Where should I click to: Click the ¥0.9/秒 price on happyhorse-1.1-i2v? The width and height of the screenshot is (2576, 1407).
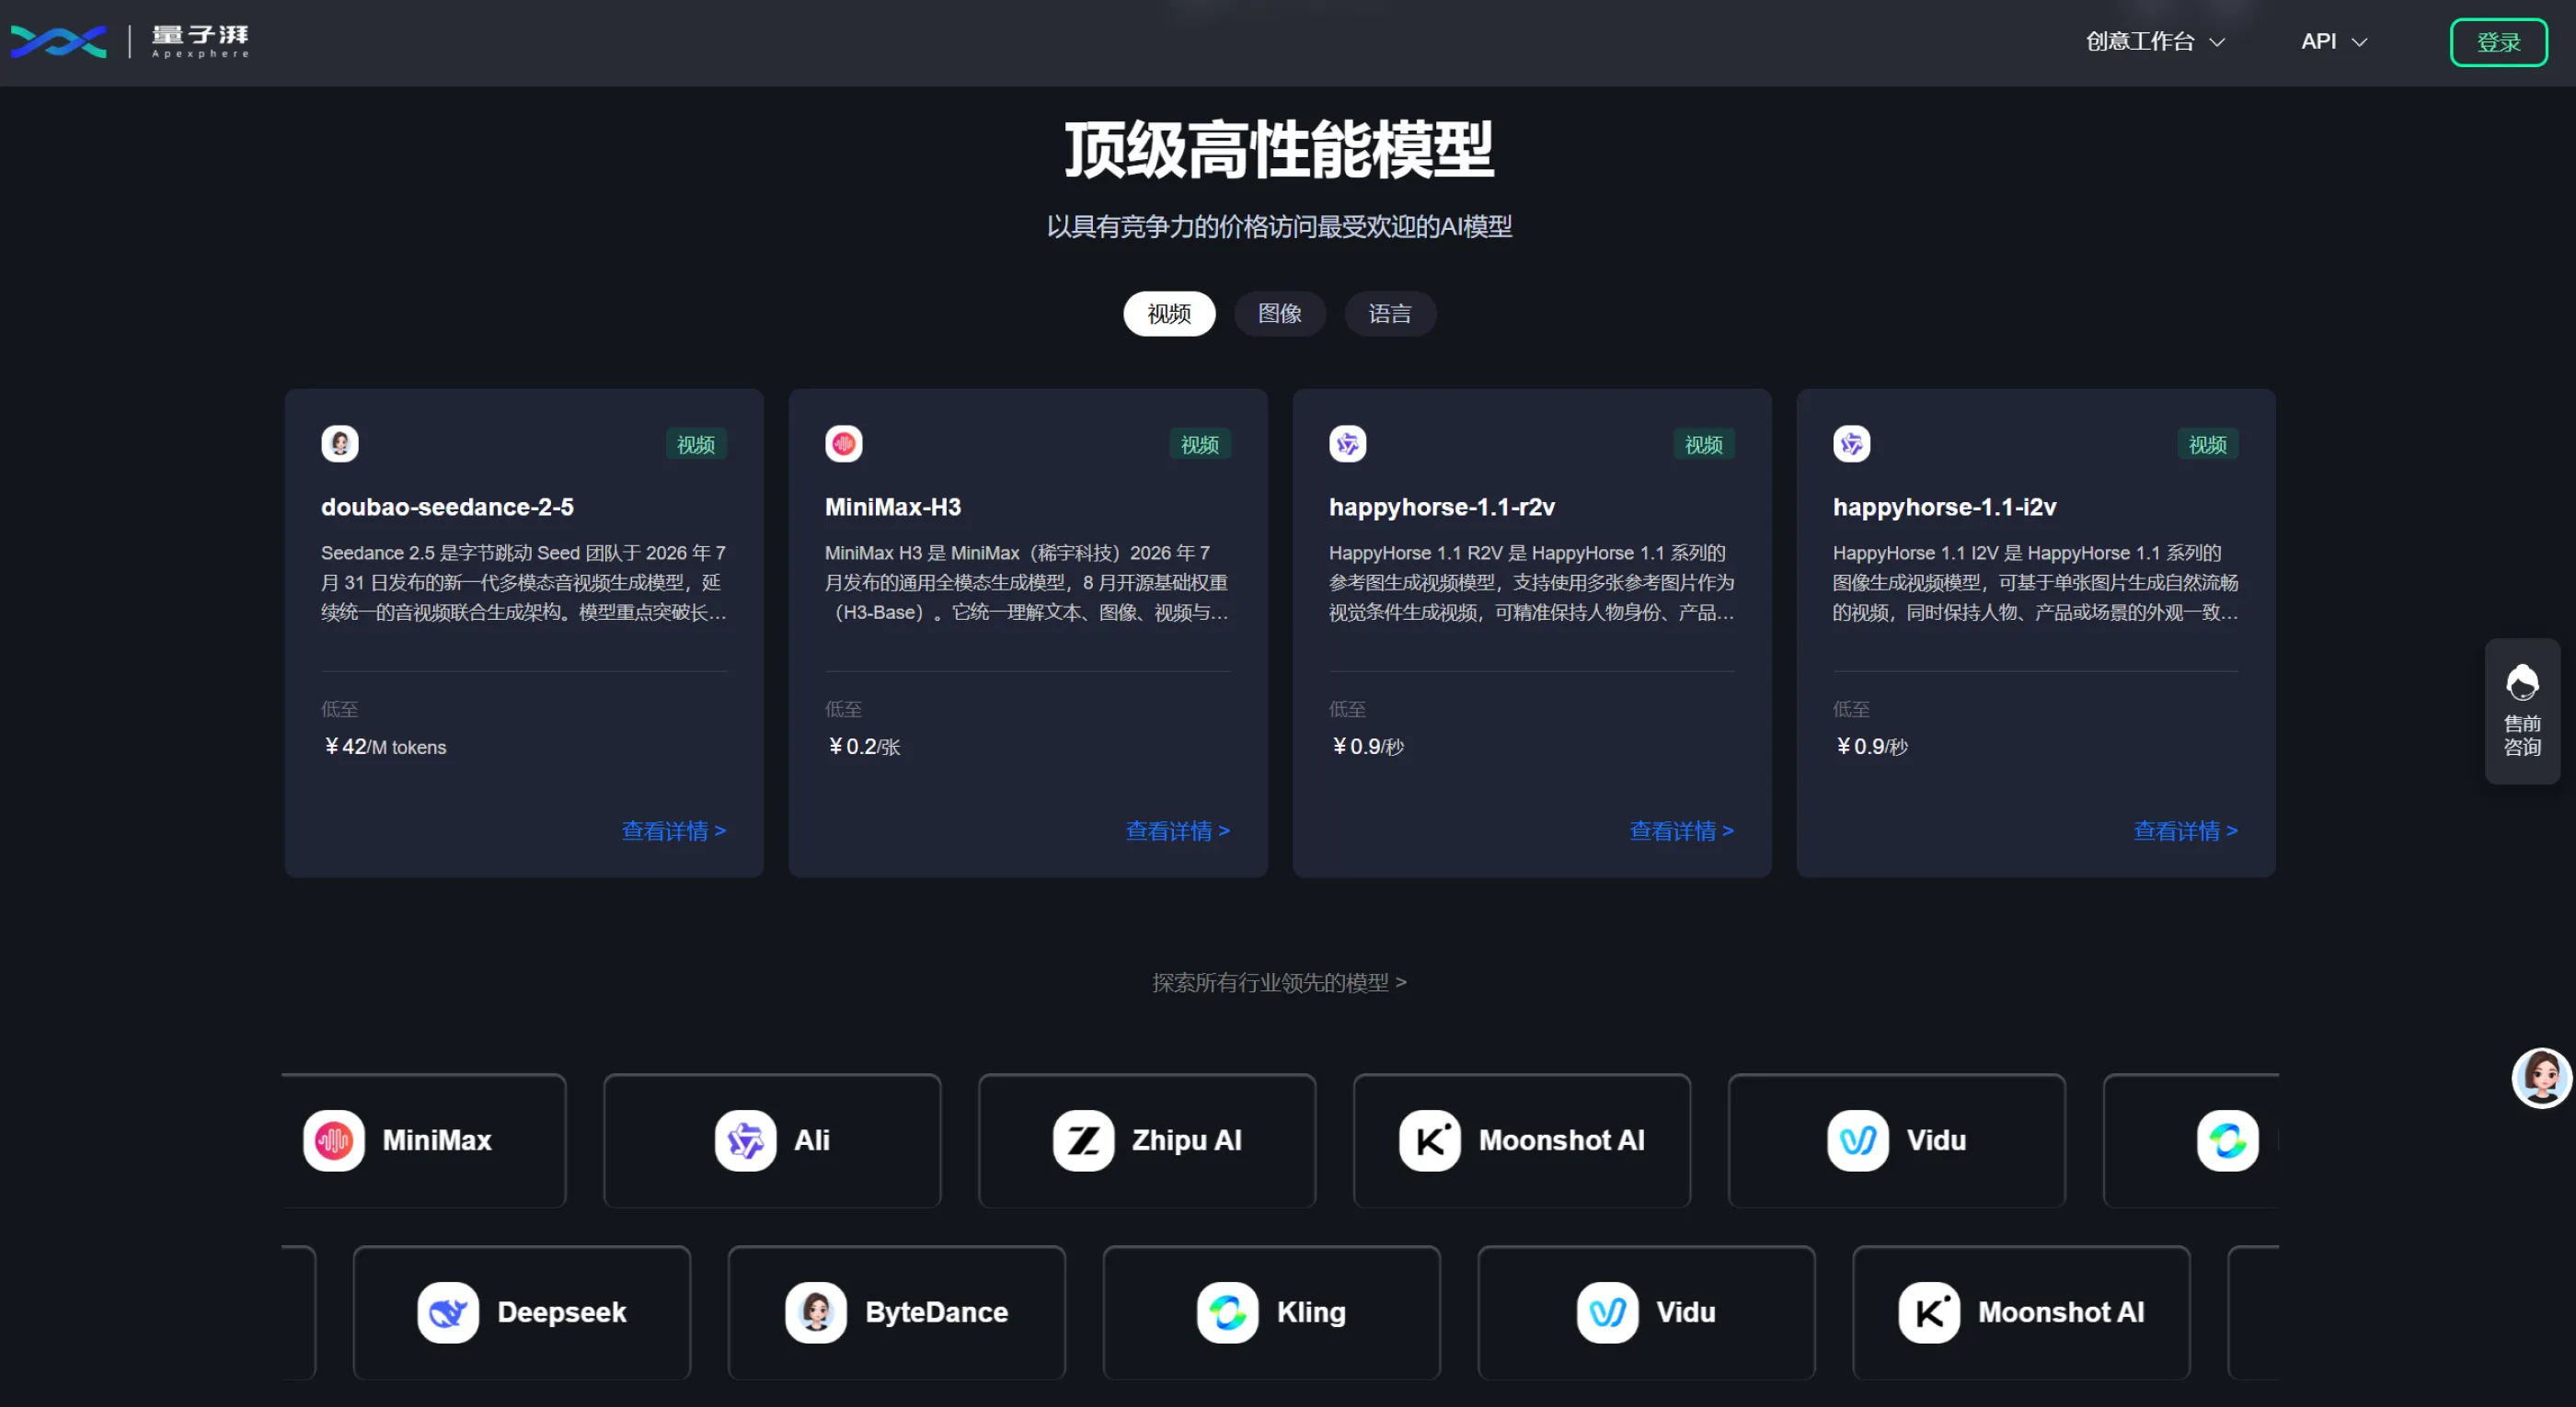[x=1872, y=747]
